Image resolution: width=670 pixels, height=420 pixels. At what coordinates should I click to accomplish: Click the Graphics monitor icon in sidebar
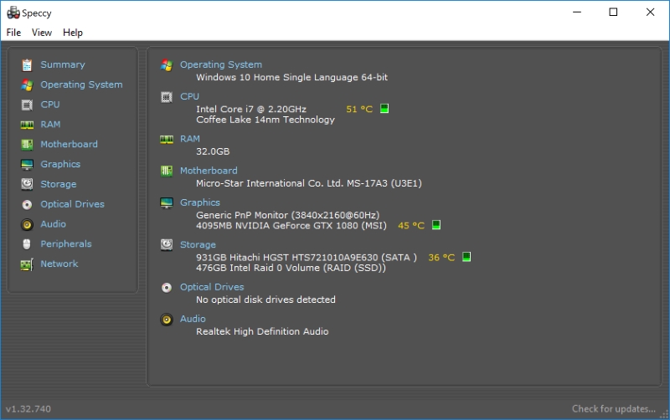tap(27, 164)
